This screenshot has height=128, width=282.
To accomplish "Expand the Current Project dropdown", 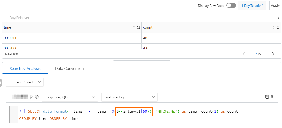I will (x=25, y=82).
